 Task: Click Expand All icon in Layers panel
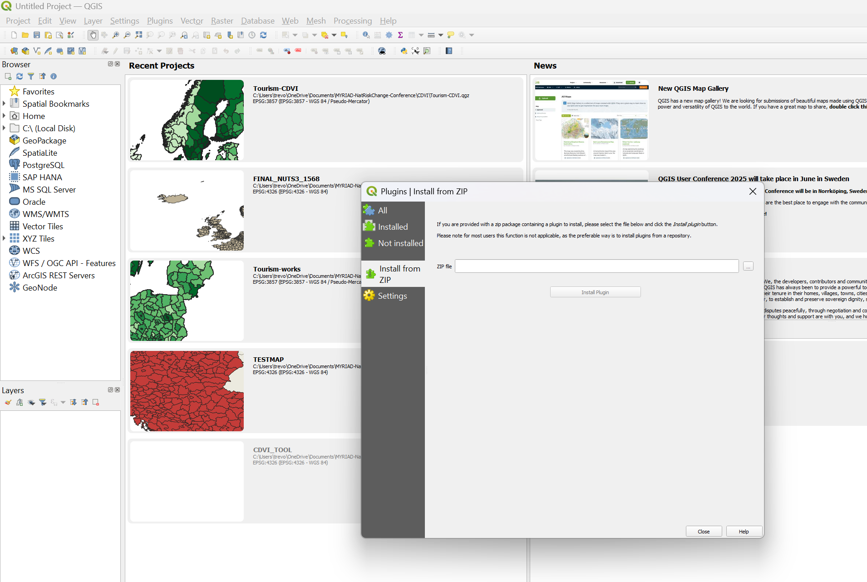coord(73,402)
